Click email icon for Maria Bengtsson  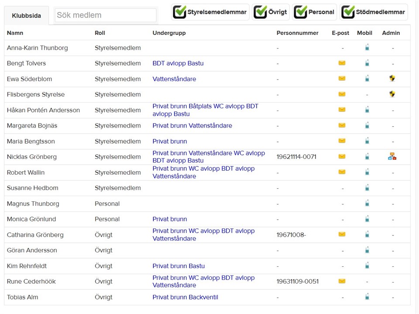tap(342, 141)
